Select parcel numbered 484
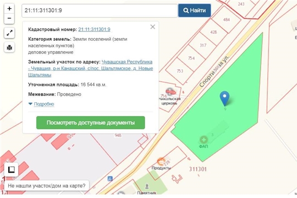The width and height of the screenshot is (297, 198). 227,19
